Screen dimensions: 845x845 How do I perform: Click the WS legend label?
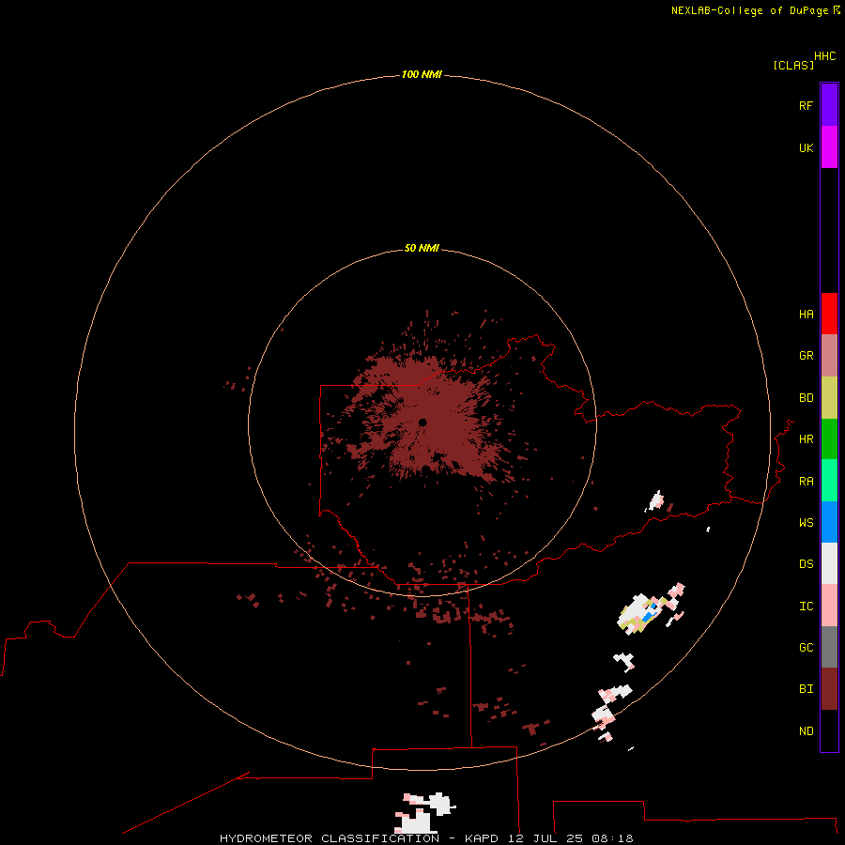(806, 523)
